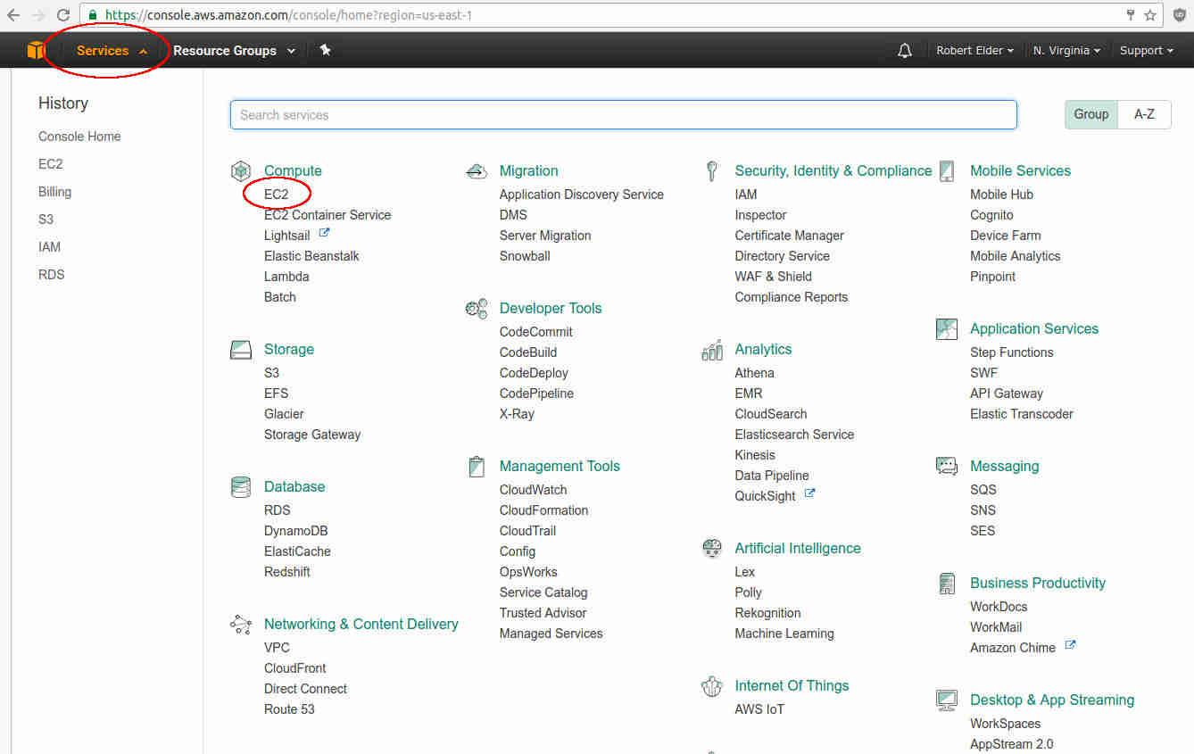Reload the page with browser refresh button

click(x=63, y=14)
